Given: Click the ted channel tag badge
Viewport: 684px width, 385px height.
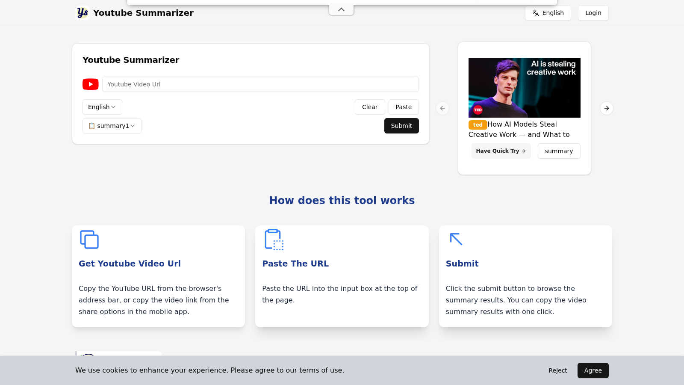Looking at the screenshot, I should coord(478,125).
